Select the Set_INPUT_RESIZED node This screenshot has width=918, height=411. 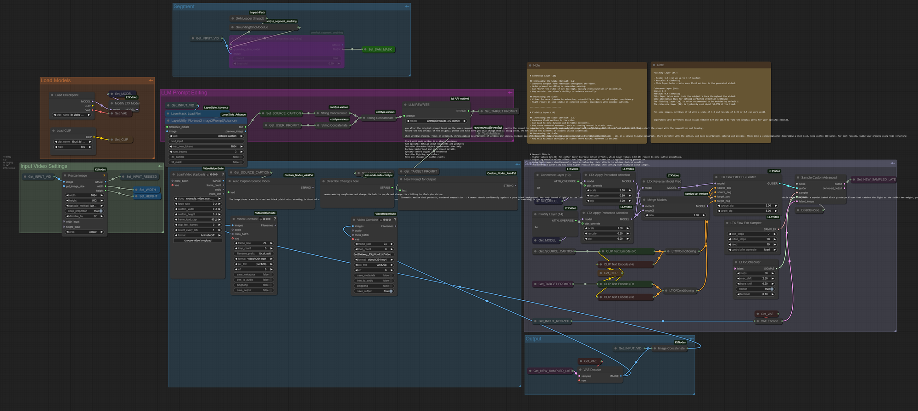(x=140, y=177)
